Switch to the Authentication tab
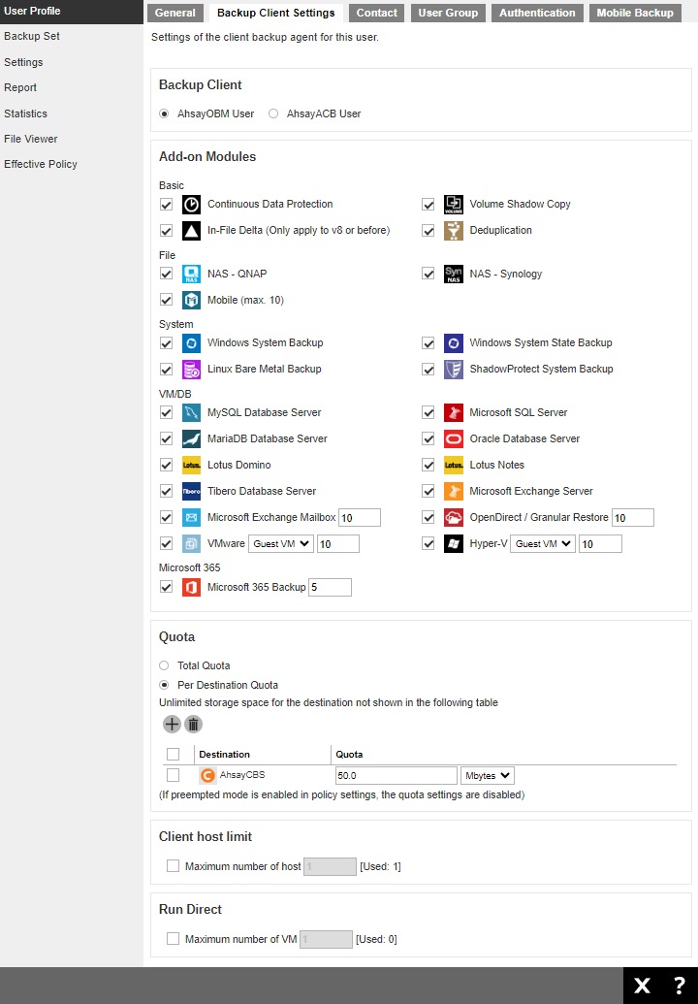Screen dimensions: 698x1004 pyautogui.click(x=537, y=13)
